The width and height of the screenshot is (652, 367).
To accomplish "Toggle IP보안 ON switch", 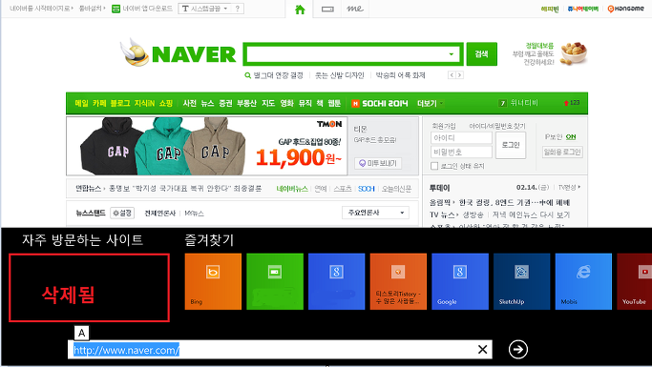I will point(571,137).
